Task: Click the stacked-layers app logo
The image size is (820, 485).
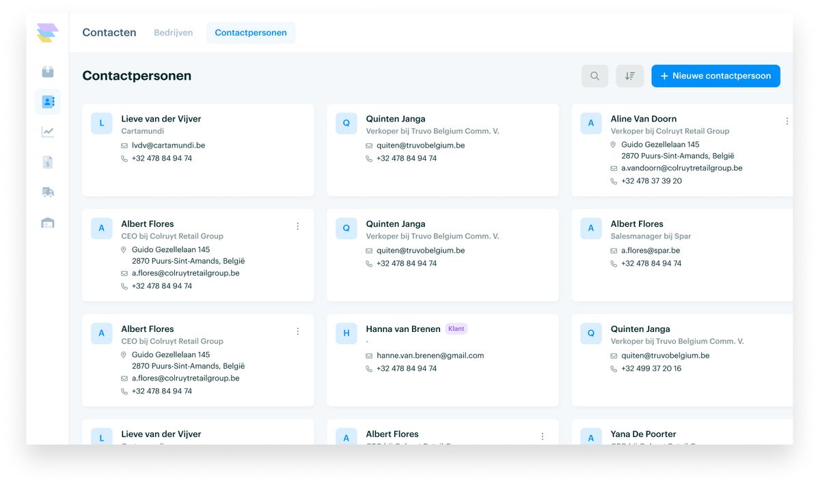Action: (x=48, y=33)
